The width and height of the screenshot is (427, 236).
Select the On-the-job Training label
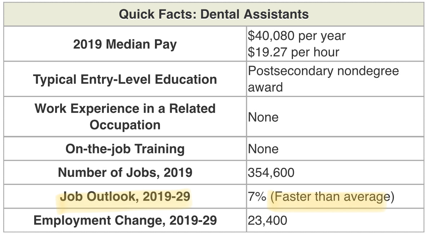[125, 149]
